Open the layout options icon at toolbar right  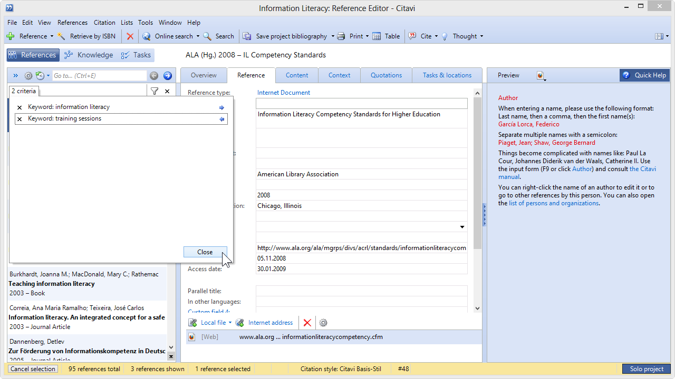tap(659, 36)
